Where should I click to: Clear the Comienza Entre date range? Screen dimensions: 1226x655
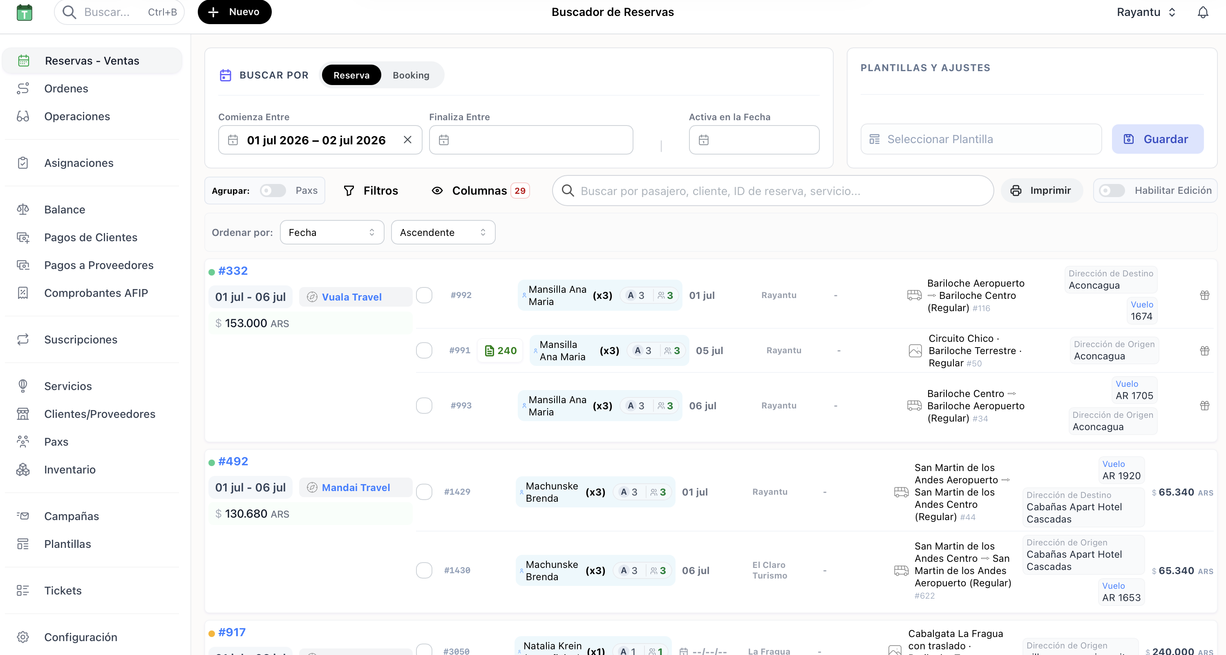click(407, 140)
